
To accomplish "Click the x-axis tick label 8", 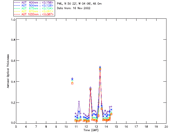I will click(46, 127).
